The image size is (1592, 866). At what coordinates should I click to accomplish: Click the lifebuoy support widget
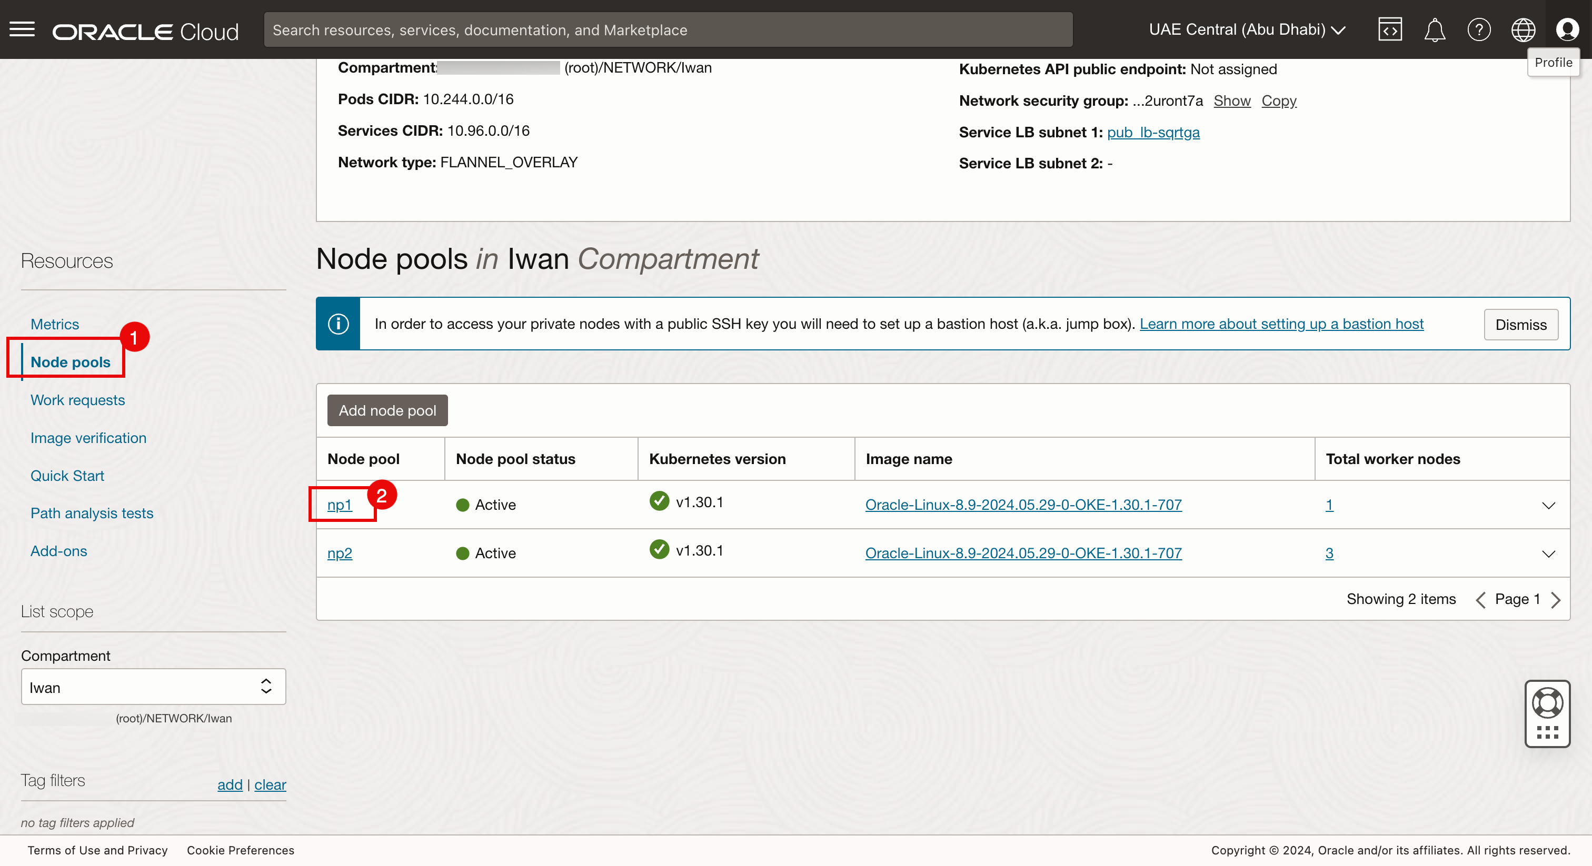click(x=1547, y=703)
